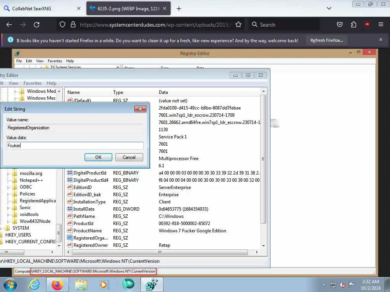This screenshot has width=390, height=292.
Task: Open File menu in background Registry Editor image
Action: pos(19,61)
